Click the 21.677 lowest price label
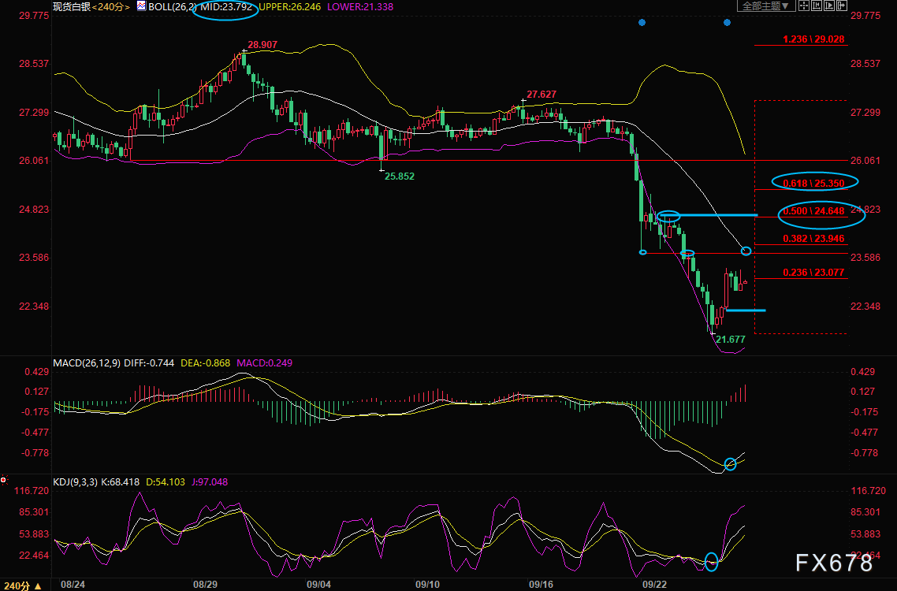897x591 pixels. (731, 340)
